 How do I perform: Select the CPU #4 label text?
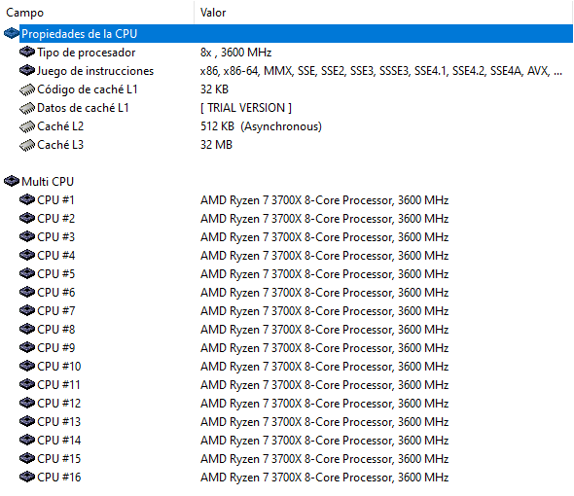(55, 255)
